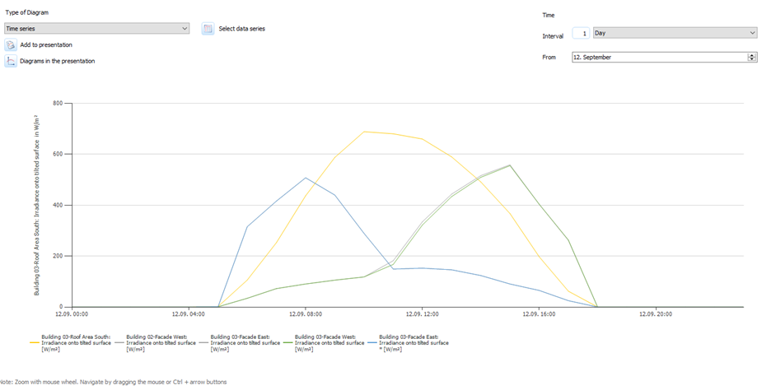Image resolution: width=771 pixels, height=390 pixels.
Task: Expand the Day interval unit dropdown
Action: (x=675, y=33)
